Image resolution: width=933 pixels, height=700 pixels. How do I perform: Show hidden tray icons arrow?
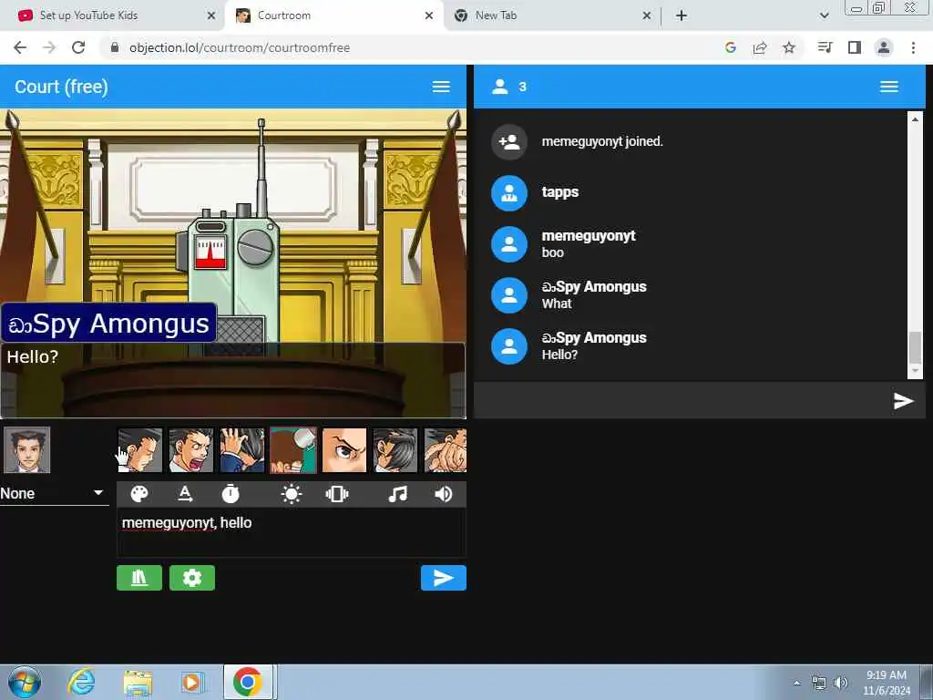796,683
